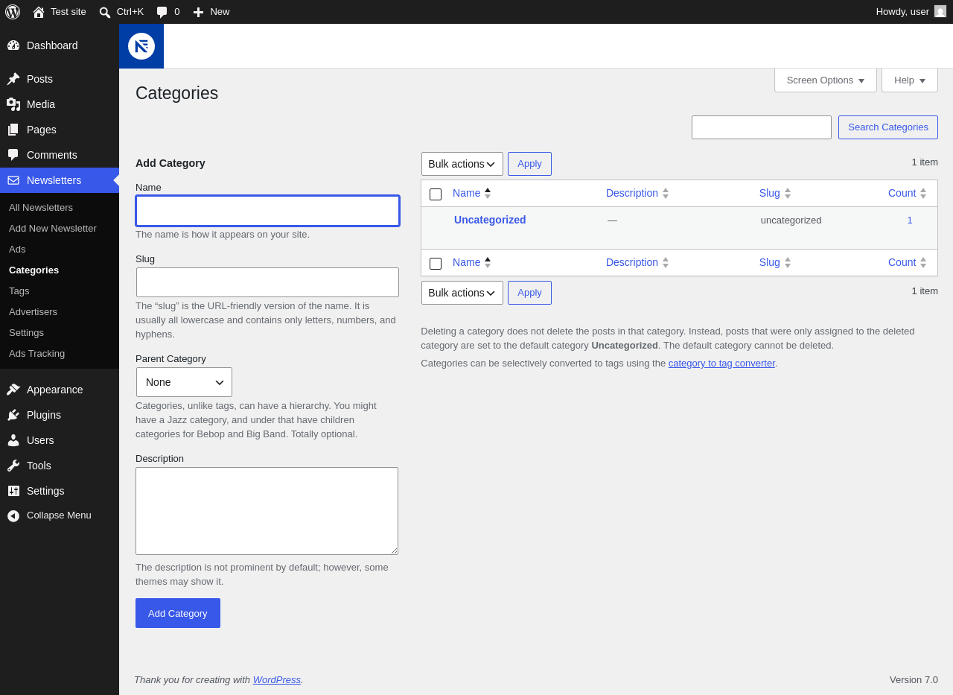The width and height of the screenshot is (953, 695).
Task: Click sort arrows beside top Description header
Action: 666,193
